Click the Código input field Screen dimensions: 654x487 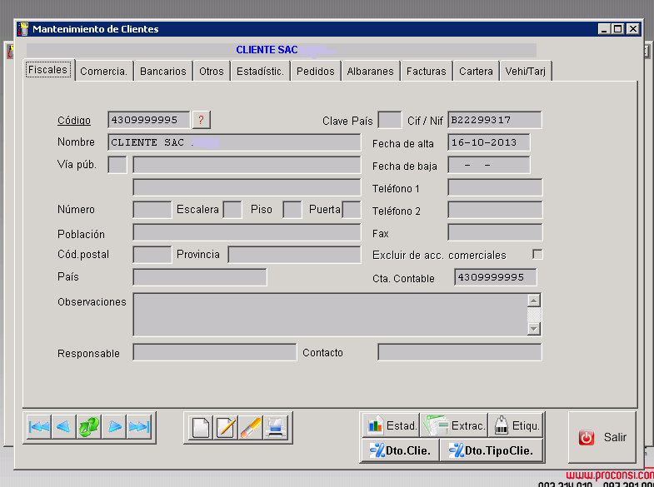point(149,120)
